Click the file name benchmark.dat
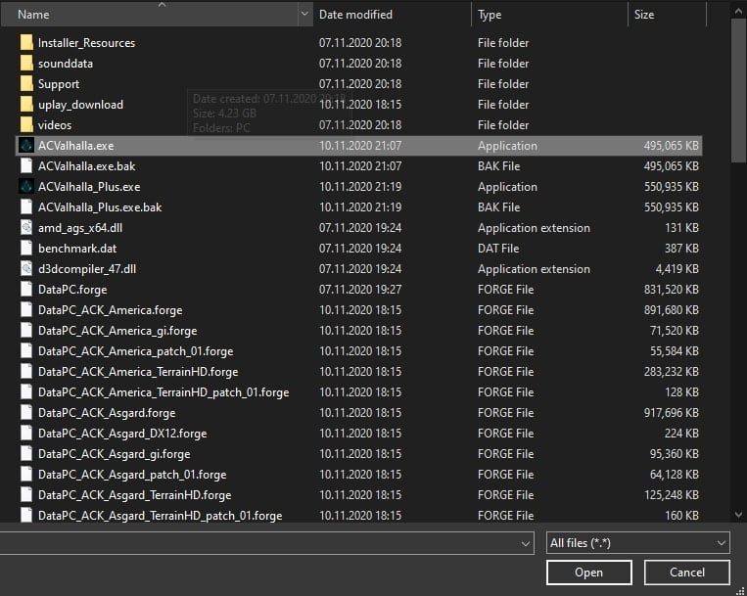 tap(77, 248)
